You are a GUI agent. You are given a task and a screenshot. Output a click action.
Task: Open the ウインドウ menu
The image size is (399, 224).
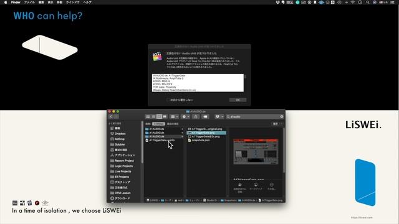[73, 2]
